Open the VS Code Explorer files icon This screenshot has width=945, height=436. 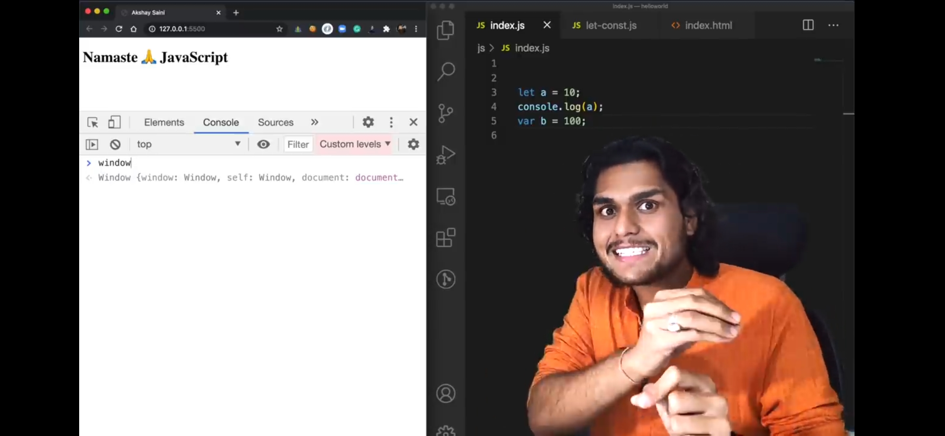click(445, 30)
